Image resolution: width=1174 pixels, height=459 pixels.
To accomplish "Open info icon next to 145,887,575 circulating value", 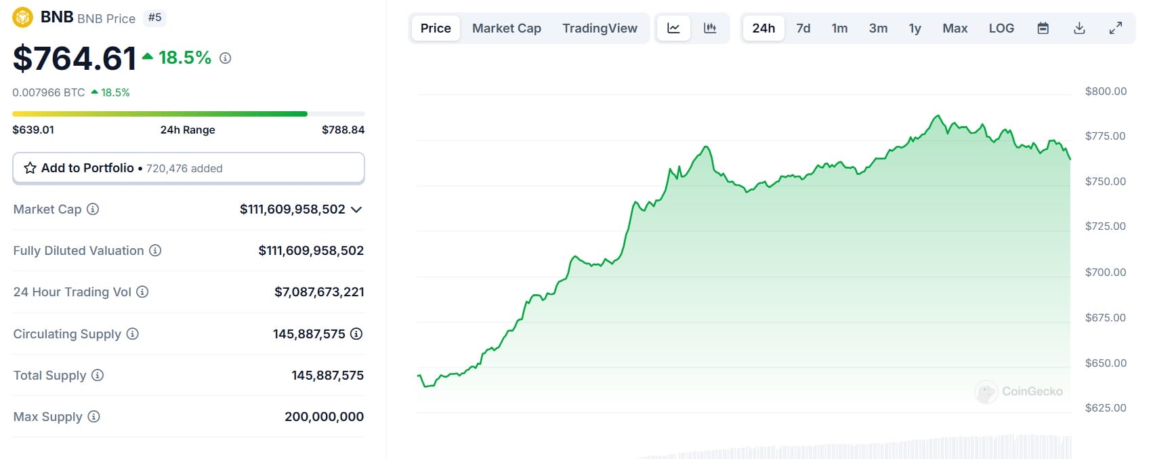I will coord(356,334).
